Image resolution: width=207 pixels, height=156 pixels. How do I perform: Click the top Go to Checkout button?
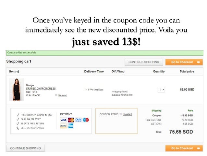(184, 62)
